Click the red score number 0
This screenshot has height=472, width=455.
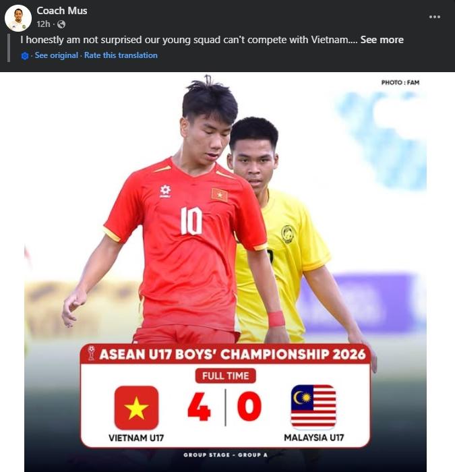249,407
